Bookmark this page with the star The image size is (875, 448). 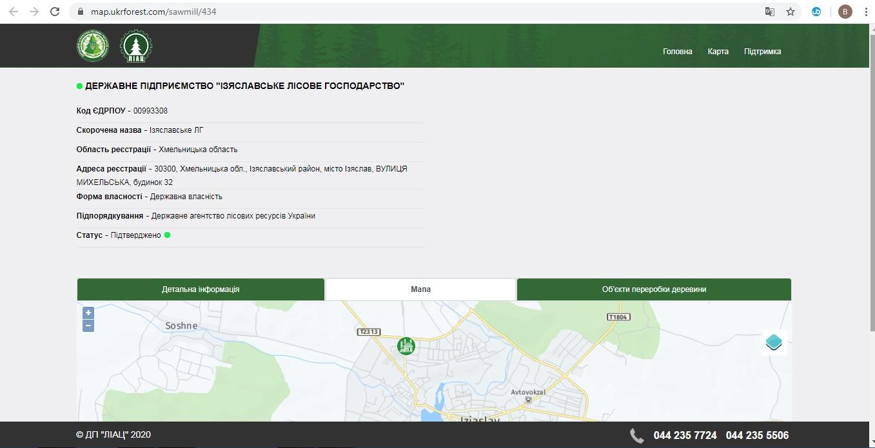click(791, 12)
